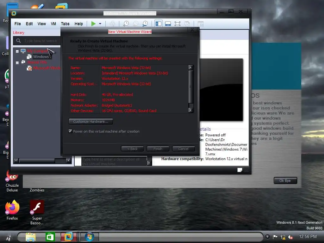Image resolution: width=324 pixels, height=243 pixels.
Task: Click Ok Bye button in background window
Action: tap(285, 181)
